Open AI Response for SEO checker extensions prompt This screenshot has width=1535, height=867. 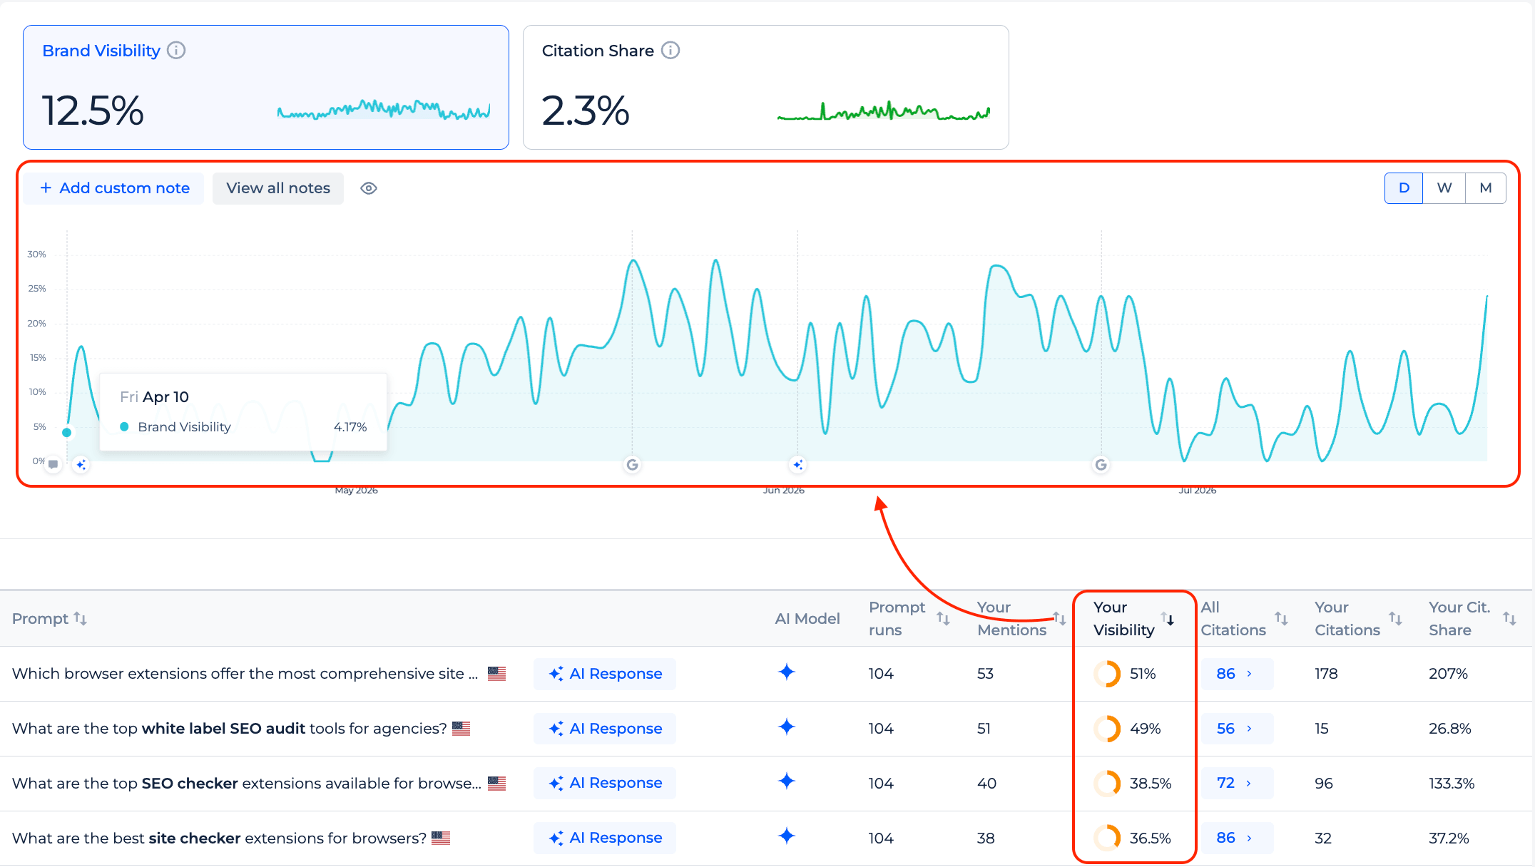point(605,783)
